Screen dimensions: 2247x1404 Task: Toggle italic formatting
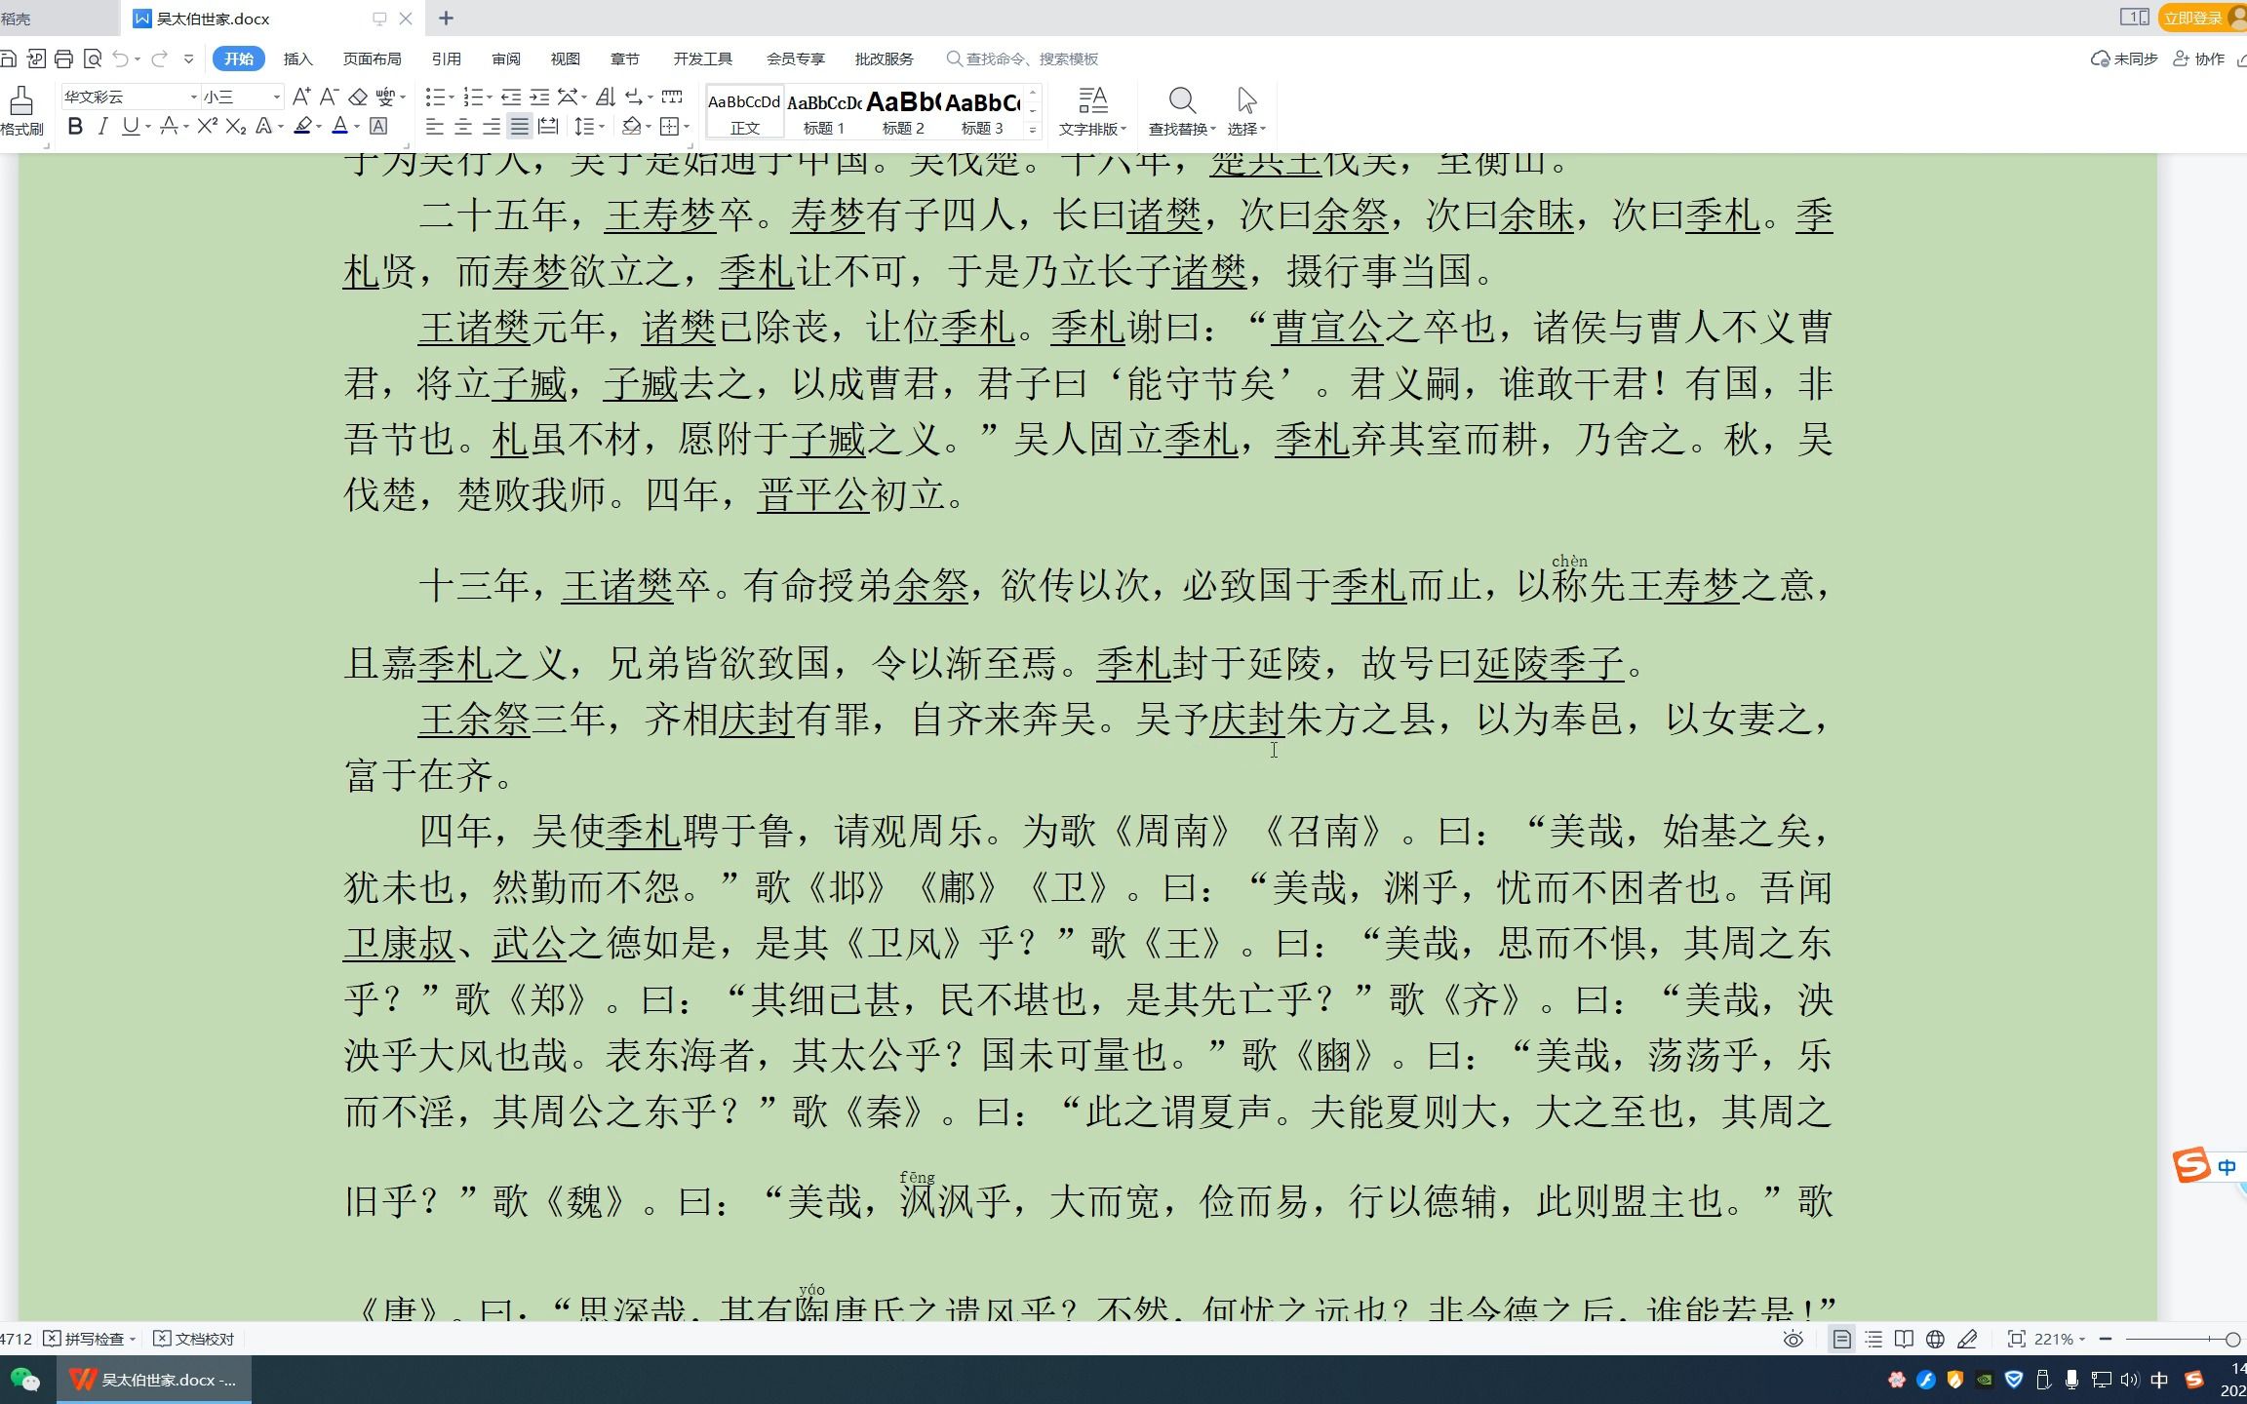click(x=102, y=127)
